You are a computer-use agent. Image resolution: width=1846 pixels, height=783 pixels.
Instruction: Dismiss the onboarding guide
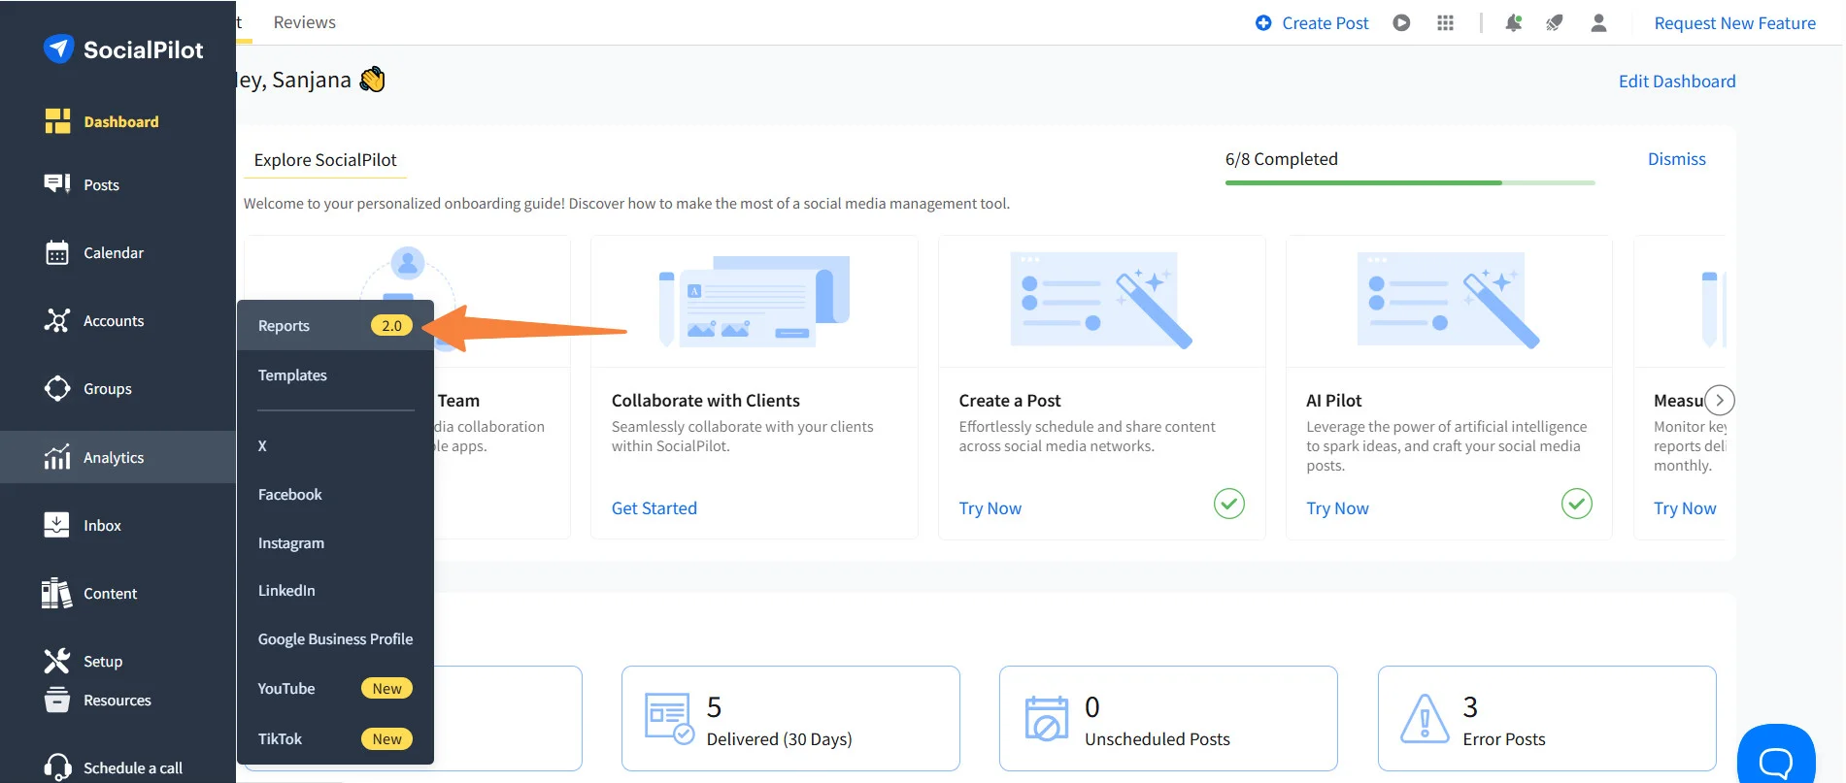click(x=1676, y=159)
